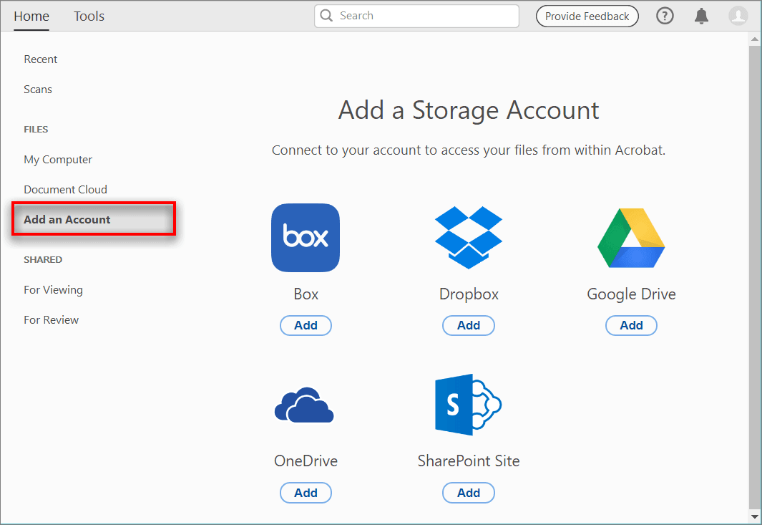Image resolution: width=762 pixels, height=525 pixels.
Task: Open the user profile avatar icon
Action: [x=738, y=16]
